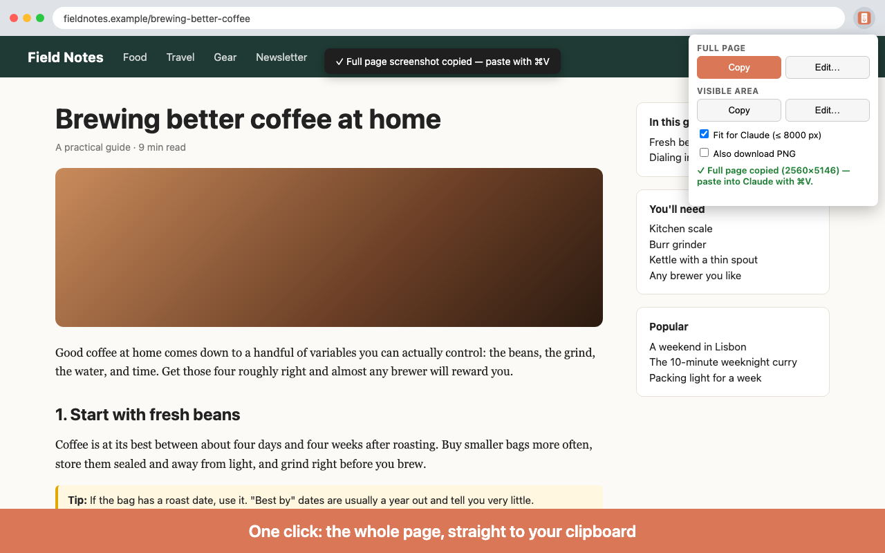
Task: Open the Field Notes home link
Action: tap(66, 57)
